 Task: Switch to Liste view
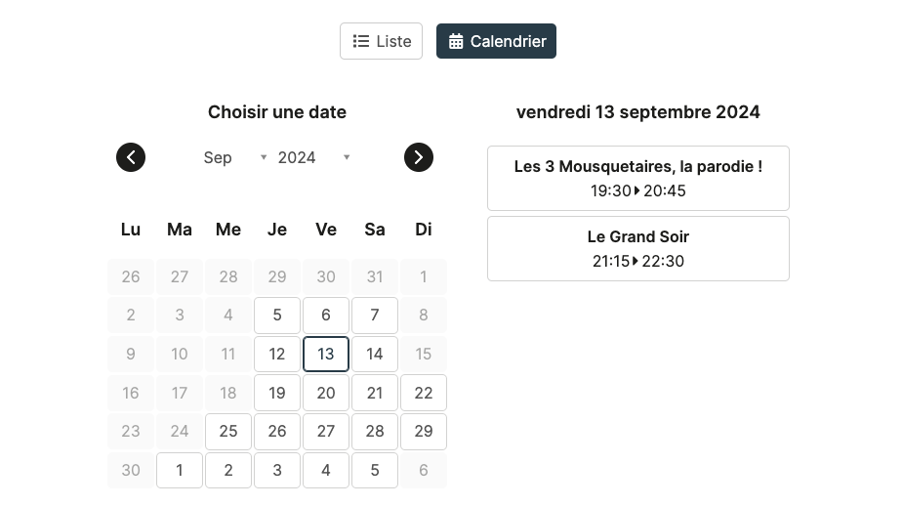tap(381, 41)
